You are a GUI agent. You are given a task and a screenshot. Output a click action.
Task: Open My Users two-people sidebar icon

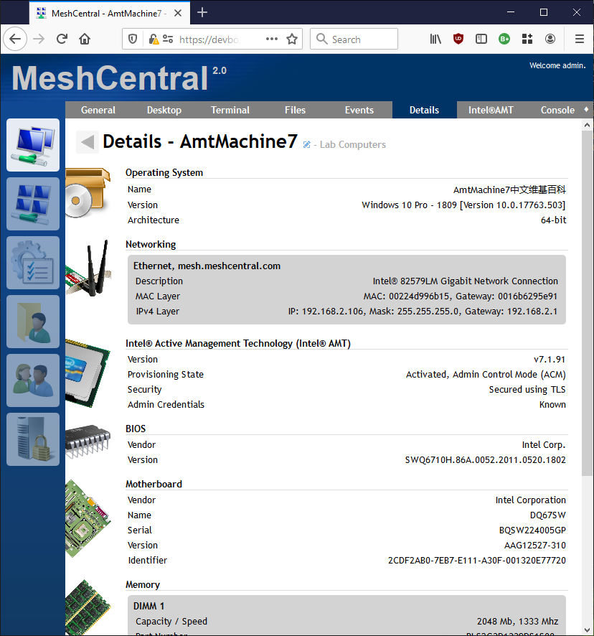click(33, 380)
